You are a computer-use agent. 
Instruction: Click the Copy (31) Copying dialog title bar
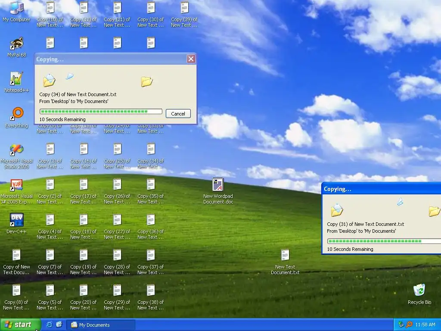(x=382, y=189)
